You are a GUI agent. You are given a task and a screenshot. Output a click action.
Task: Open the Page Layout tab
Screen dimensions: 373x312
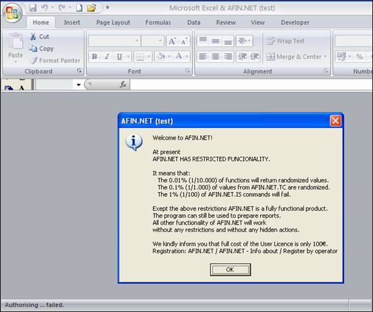tap(113, 23)
